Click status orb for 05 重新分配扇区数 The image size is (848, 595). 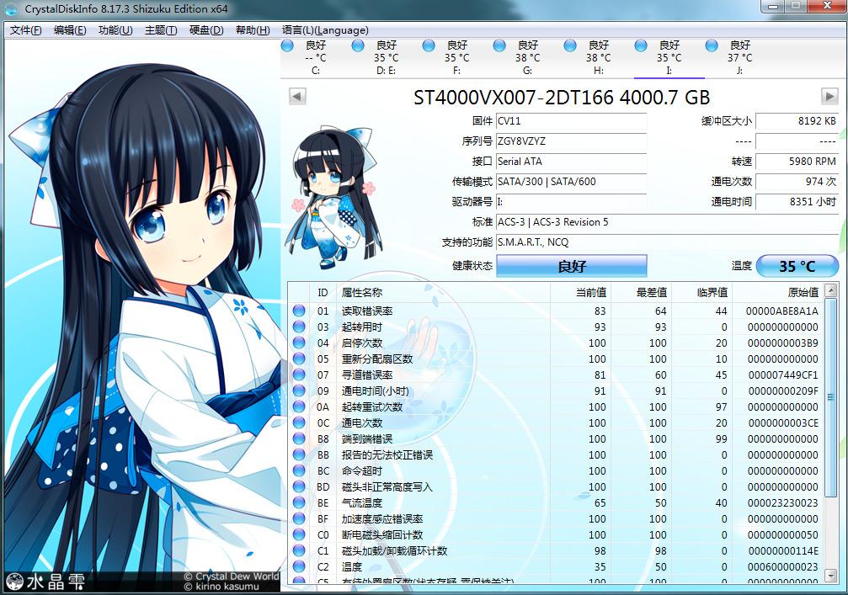(299, 359)
